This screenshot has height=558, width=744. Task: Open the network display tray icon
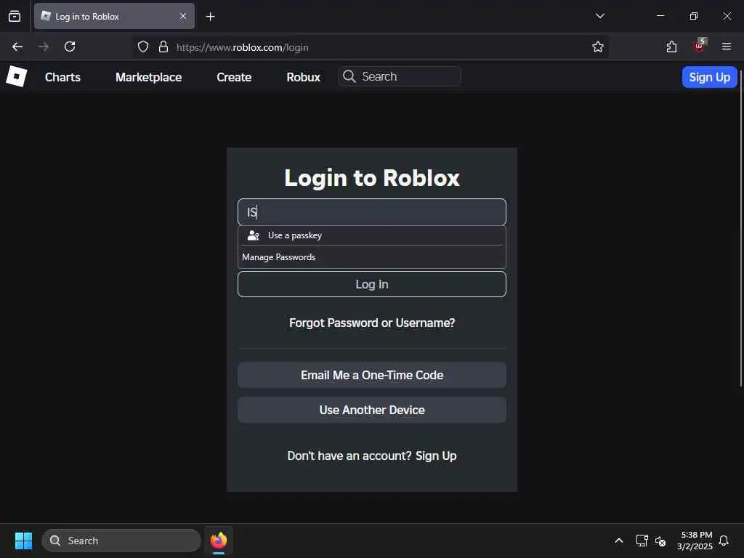click(x=642, y=541)
